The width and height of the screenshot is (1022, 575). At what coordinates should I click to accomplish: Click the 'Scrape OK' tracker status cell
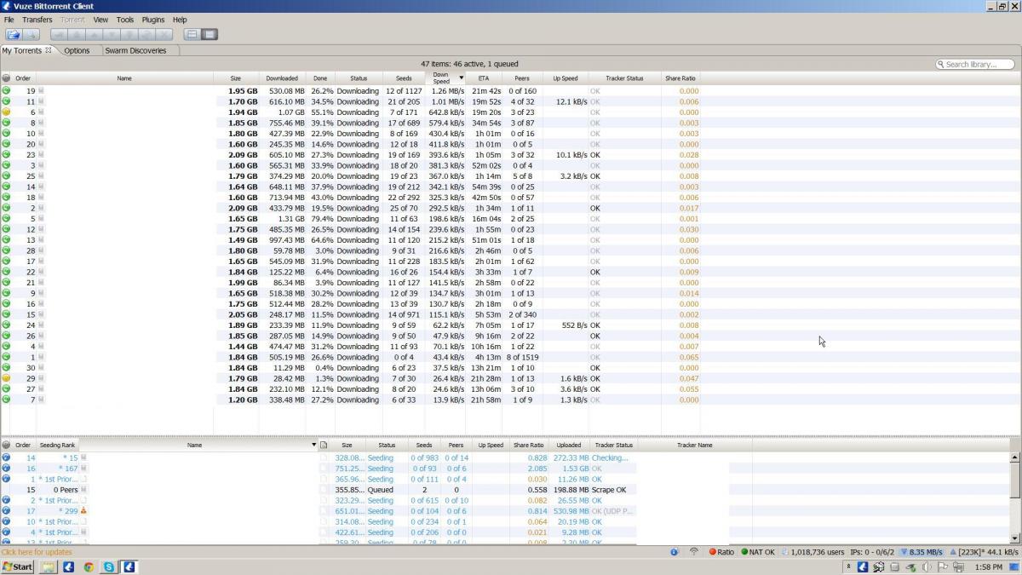click(609, 490)
